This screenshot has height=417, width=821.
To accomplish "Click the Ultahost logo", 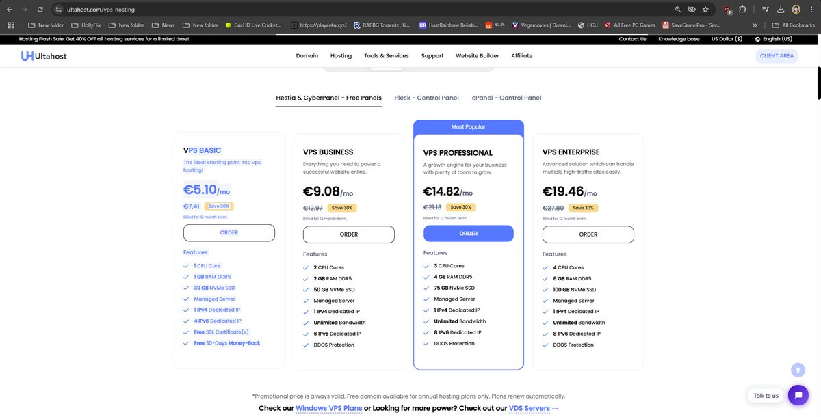I will (x=44, y=56).
